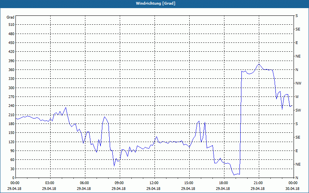Click the N compass label beside 360 gridline
This screenshot has height=193, width=309.
(x=297, y=70)
